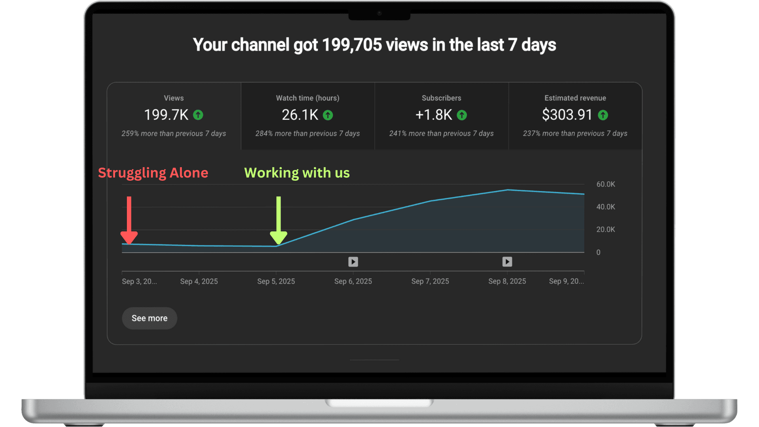The width and height of the screenshot is (759, 427).
Task: Click the chart peak at Sep 8
Action: pyautogui.click(x=507, y=190)
